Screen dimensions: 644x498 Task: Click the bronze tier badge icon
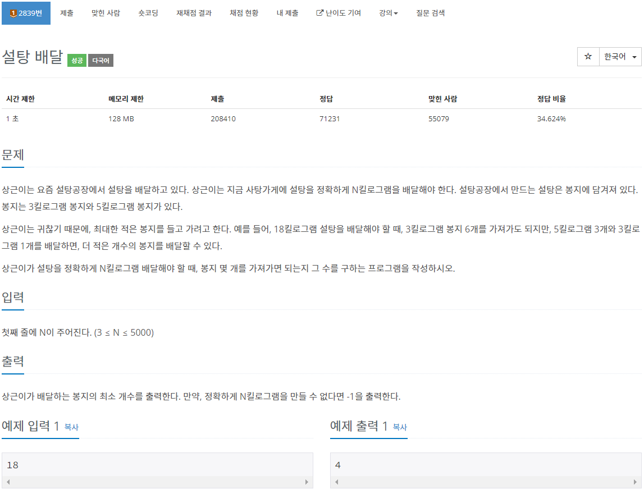pos(13,13)
